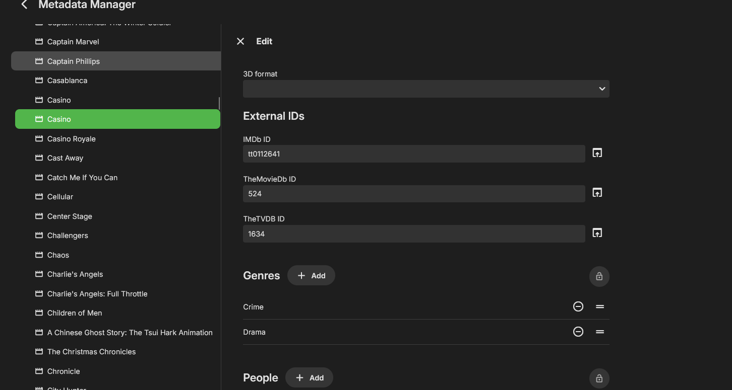Click the TheTVDB ID text field
This screenshot has height=390, width=732.
tap(413, 234)
